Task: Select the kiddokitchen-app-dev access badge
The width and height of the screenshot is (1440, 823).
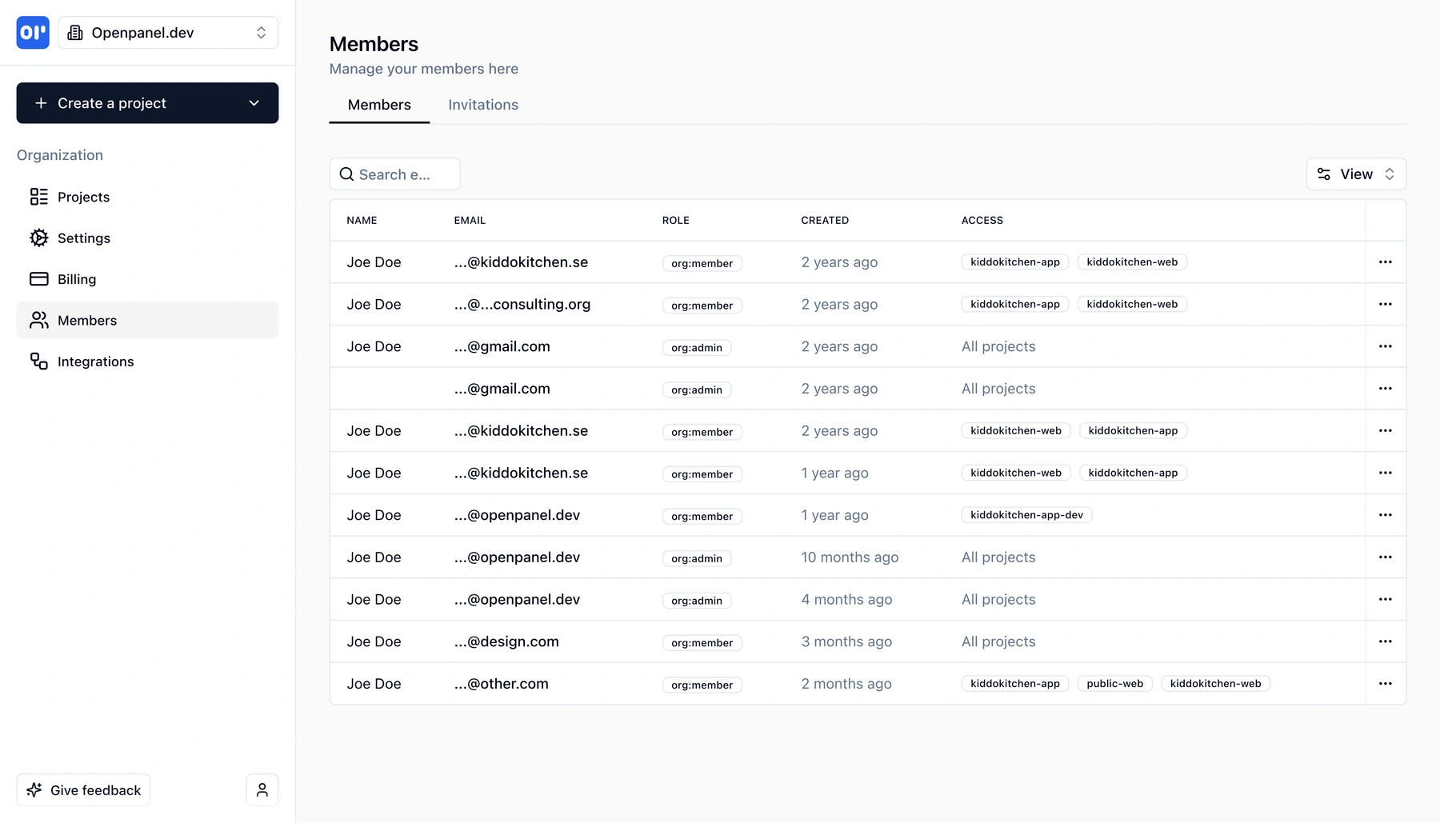Action: click(1027, 514)
